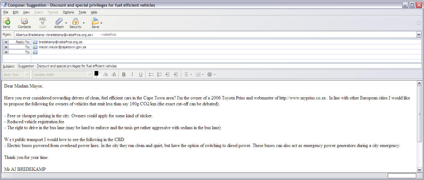Click scroll up arrow of message body
This screenshot has height=180, width=424.
tap(419, 84)
